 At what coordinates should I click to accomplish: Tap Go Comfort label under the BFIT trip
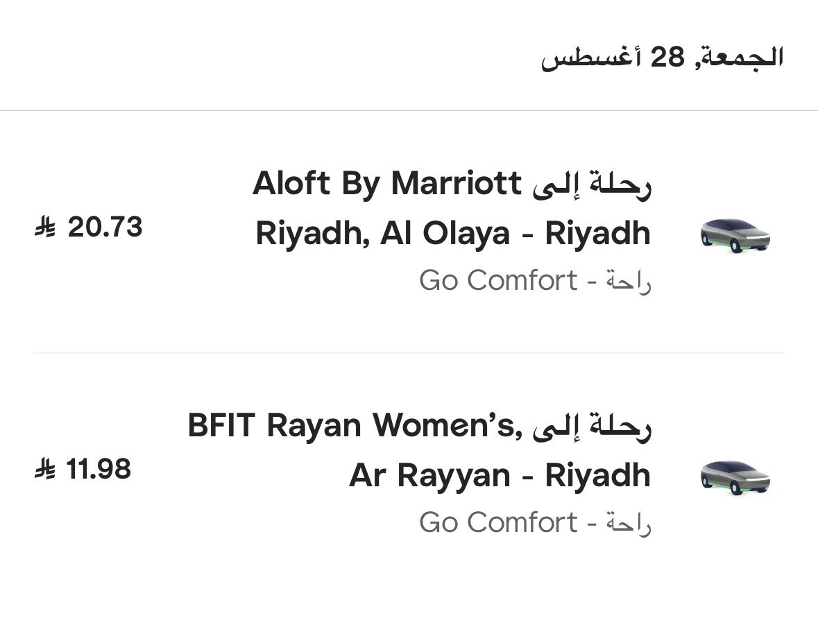(x=498, y=523)
